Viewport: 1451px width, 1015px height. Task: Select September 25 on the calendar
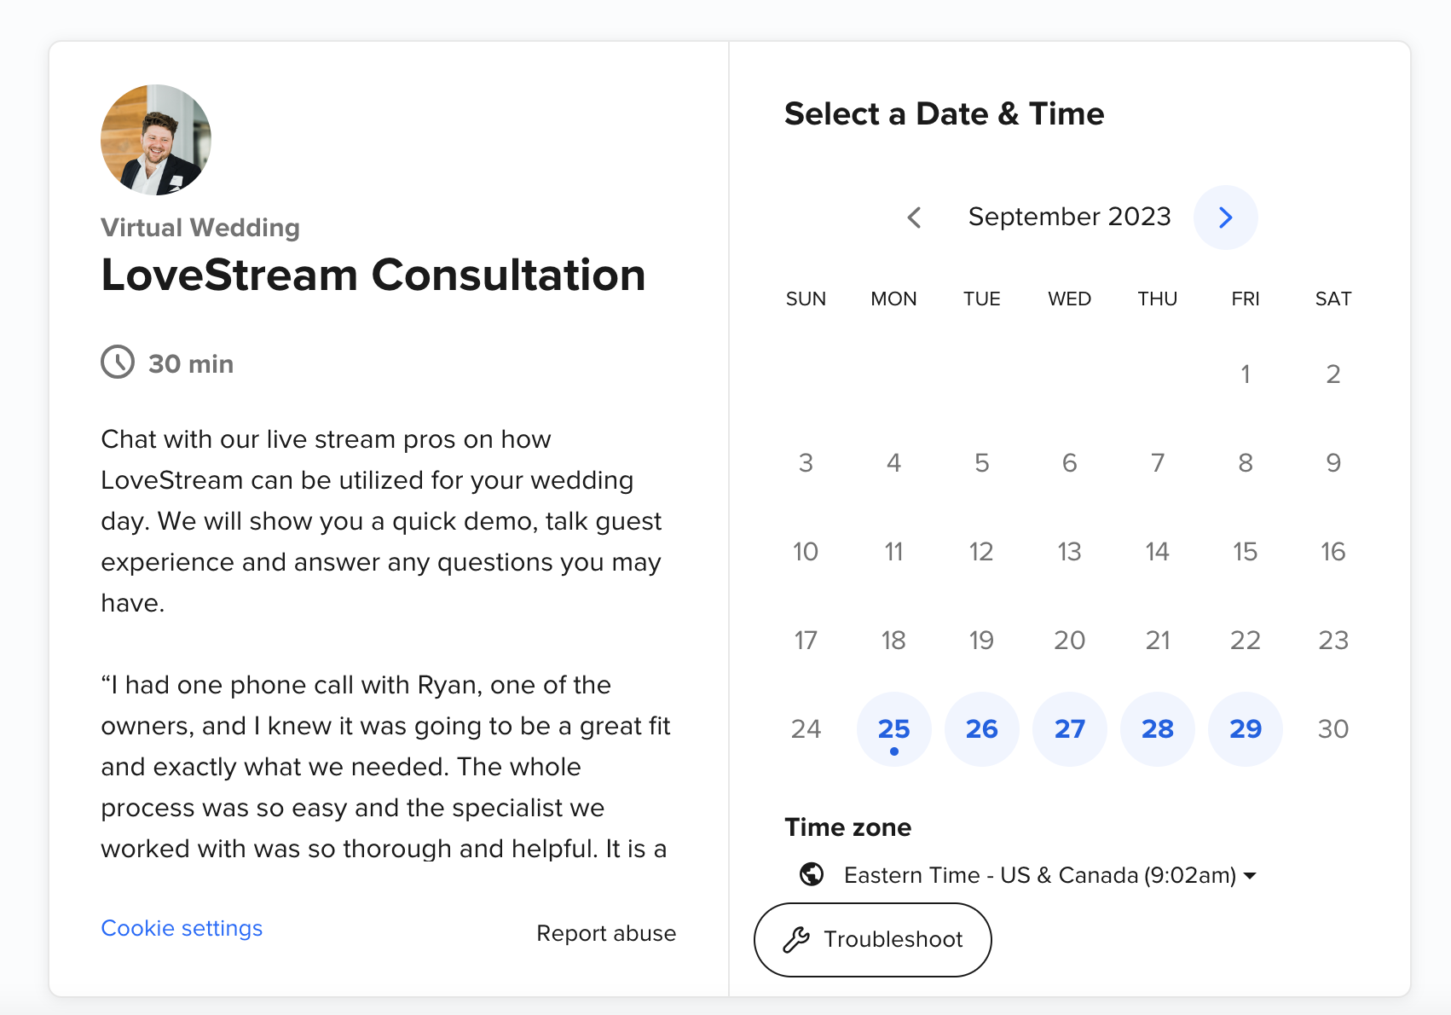[x=893, y=728]
